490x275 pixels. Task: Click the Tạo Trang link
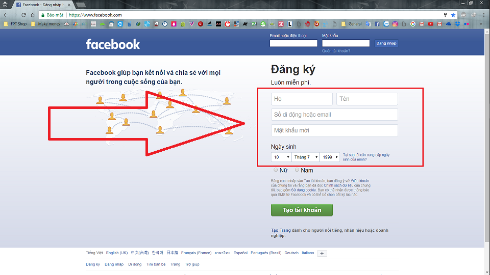tap(281, 230)
